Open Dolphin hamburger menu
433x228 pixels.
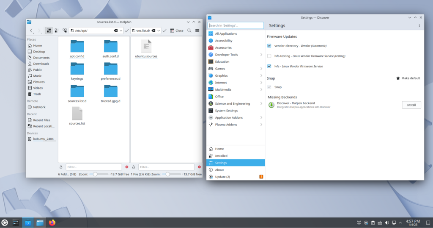[x=197, y=31]
